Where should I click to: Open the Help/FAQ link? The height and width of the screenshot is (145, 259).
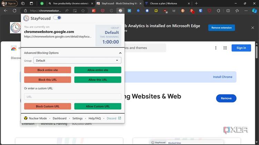point(95,118)
